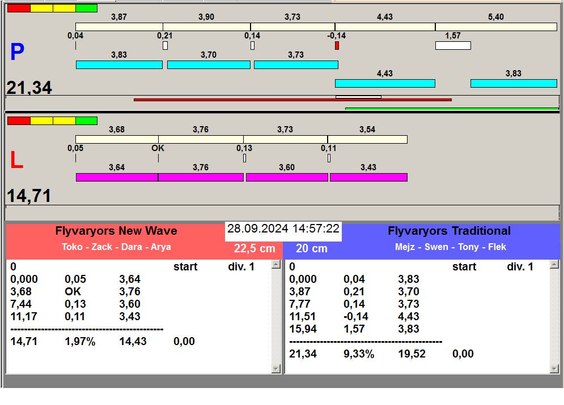Viewport: 564px width, 405px height.
Task: Click the cyan 3,73 run bar
Action: (x=296, y=64)
